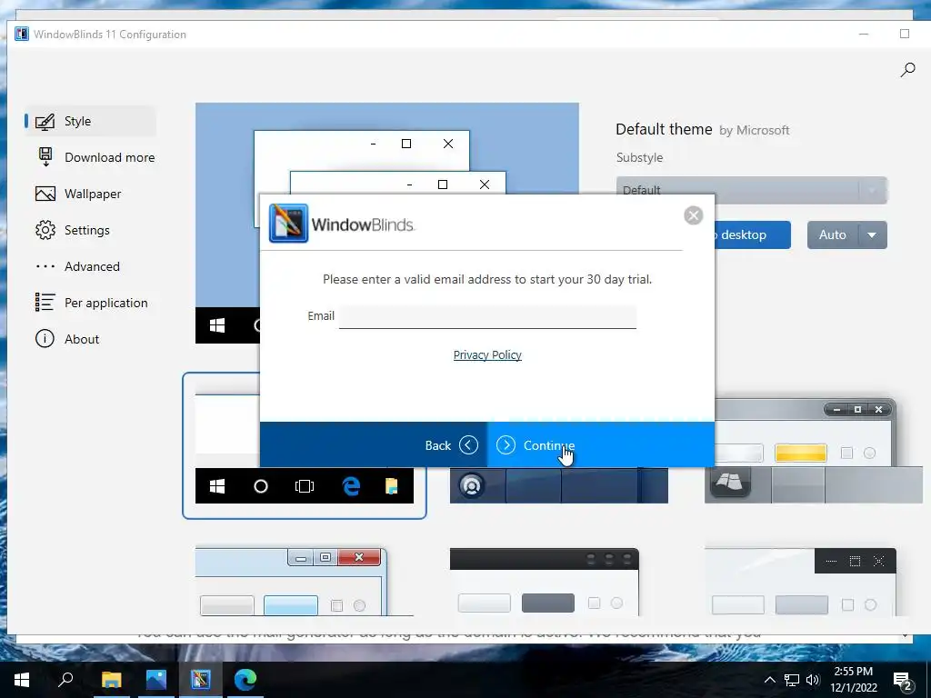Open the Advanced section
Screen dimensions: 931x698
click(90, 266)
